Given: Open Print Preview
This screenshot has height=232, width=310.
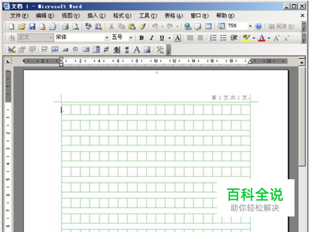Looking at the screenshot, I should [x=76, y=27].
